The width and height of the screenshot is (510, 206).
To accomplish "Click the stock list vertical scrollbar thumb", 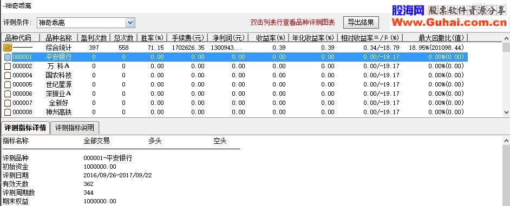I will pyautogui.click(x=506, y=48).
